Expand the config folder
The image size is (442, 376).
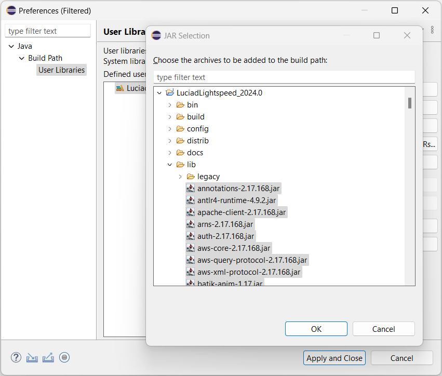pos(170,129)
